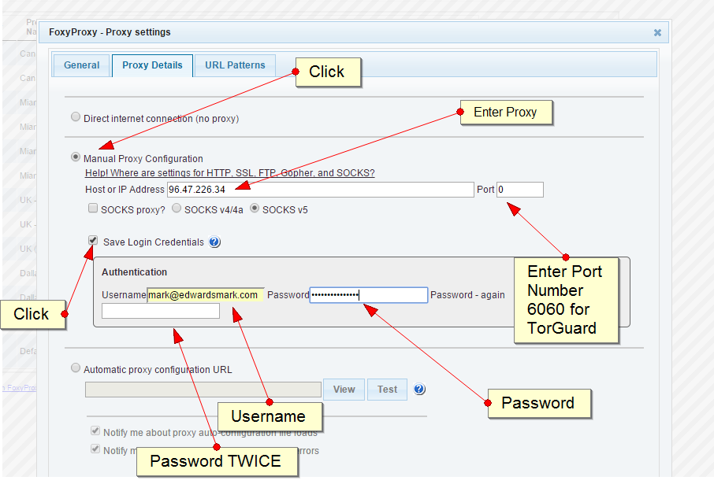The width and height of the screenshot is (714, 484).
Task: Open help for Save Login Credentials
Action: coord(214,242)
